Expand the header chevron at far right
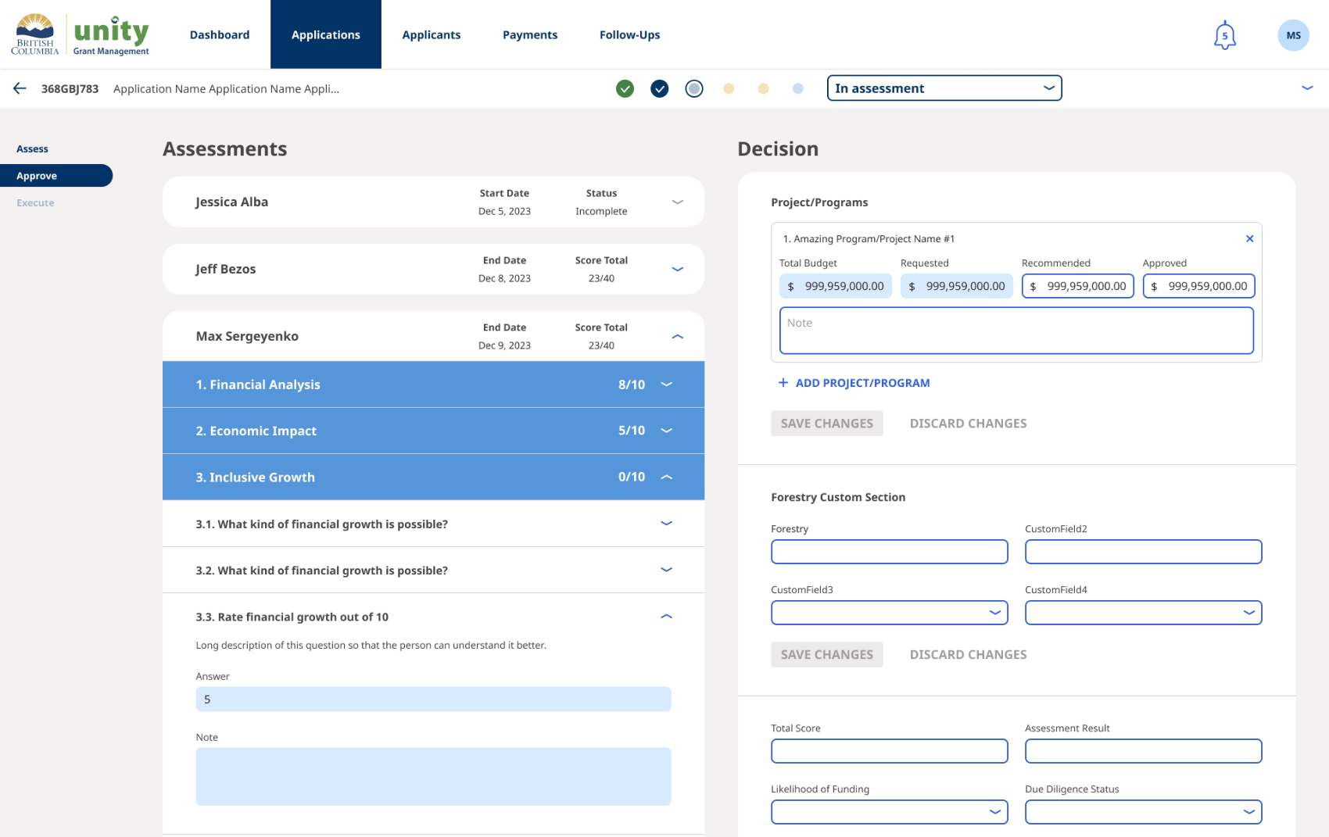The image size is (1329, 837). 1306,88
